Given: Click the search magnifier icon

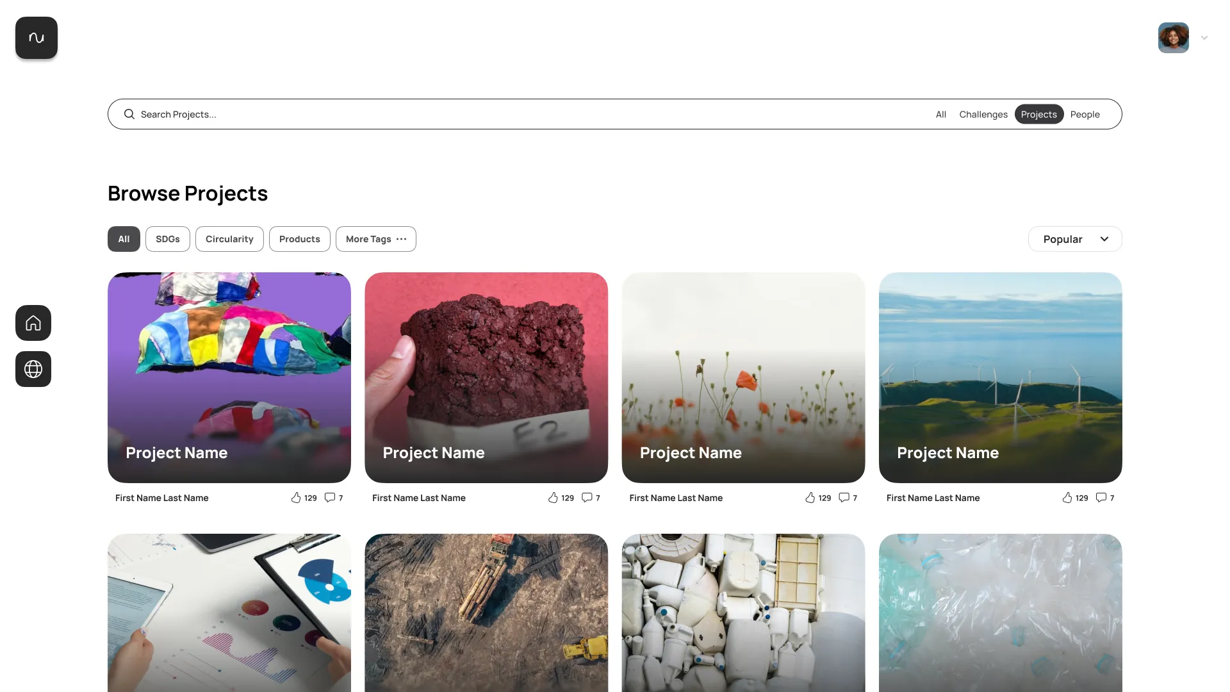Looking at the screenshot, I should (129, 114).
